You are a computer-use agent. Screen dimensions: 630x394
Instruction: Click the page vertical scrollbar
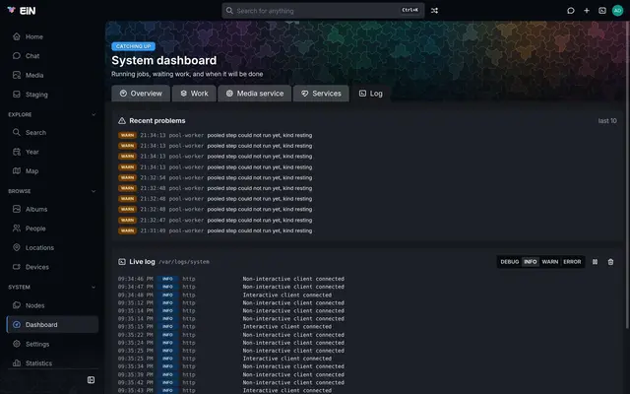click(628, 173)
